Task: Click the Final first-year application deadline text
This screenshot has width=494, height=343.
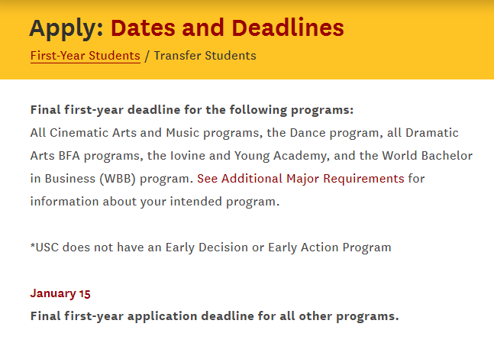Action: (215, 316)
